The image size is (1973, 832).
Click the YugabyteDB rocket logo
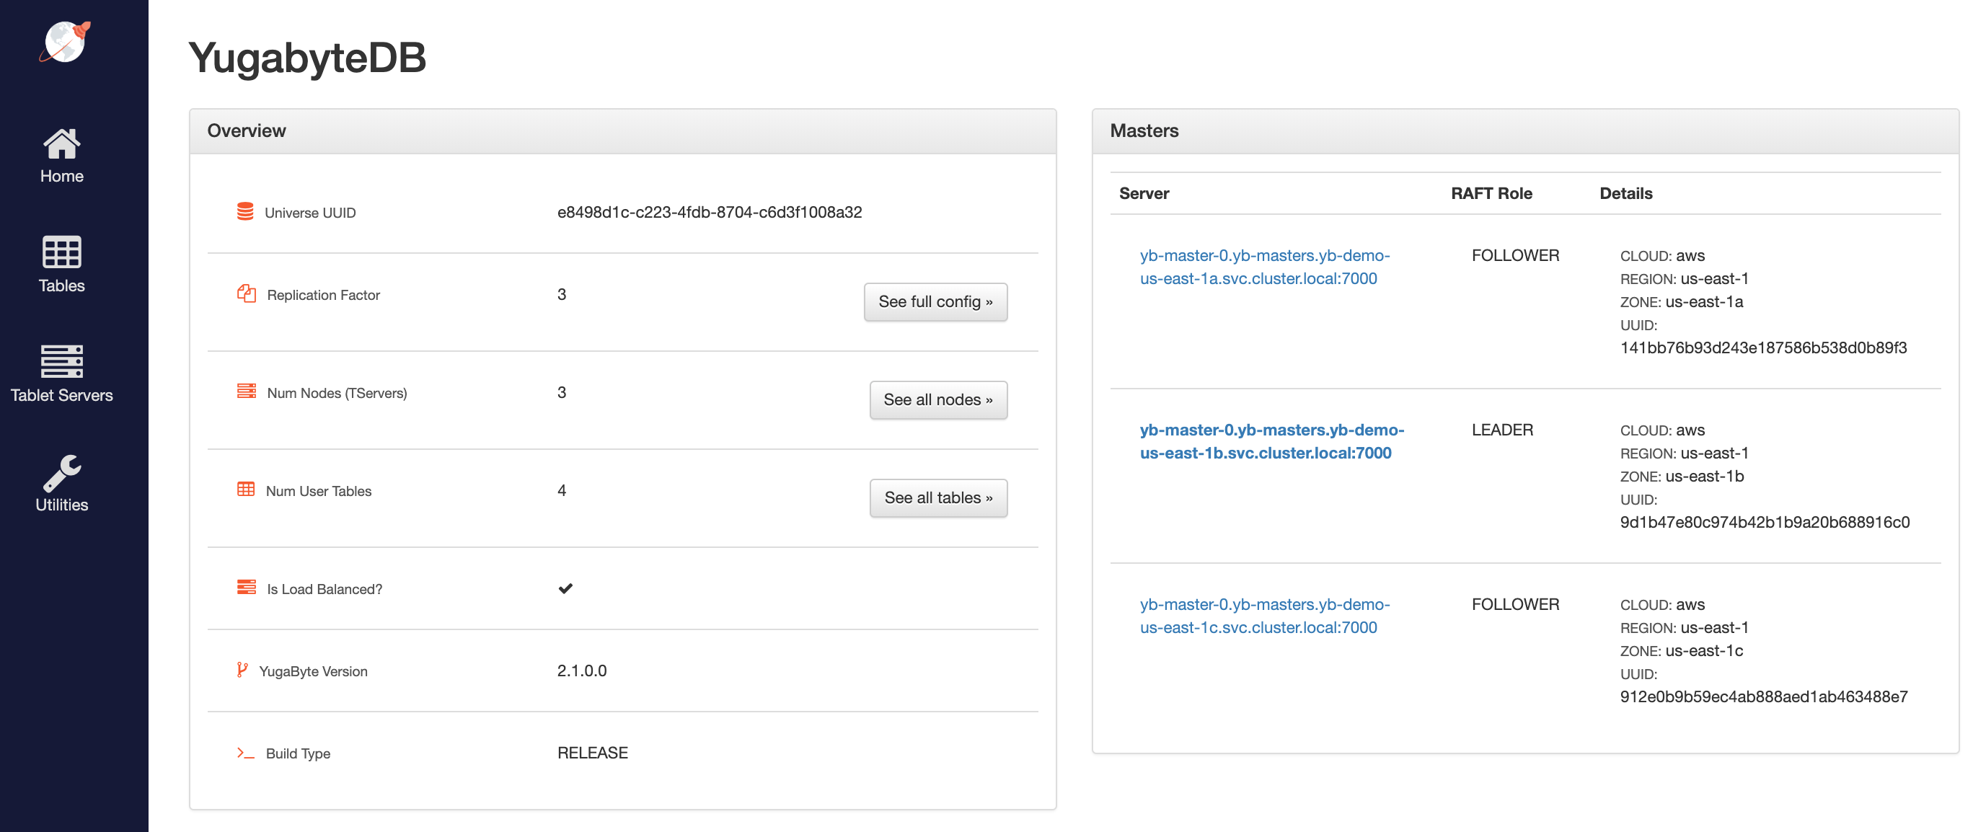click(65, 42)
